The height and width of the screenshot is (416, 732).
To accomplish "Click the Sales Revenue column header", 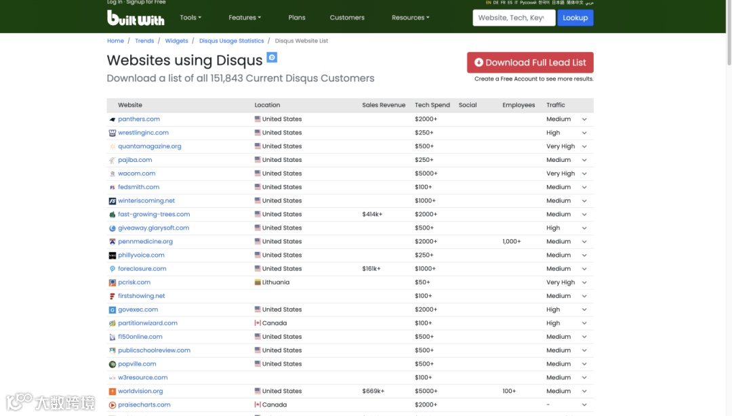I will (x=384, y=105).
